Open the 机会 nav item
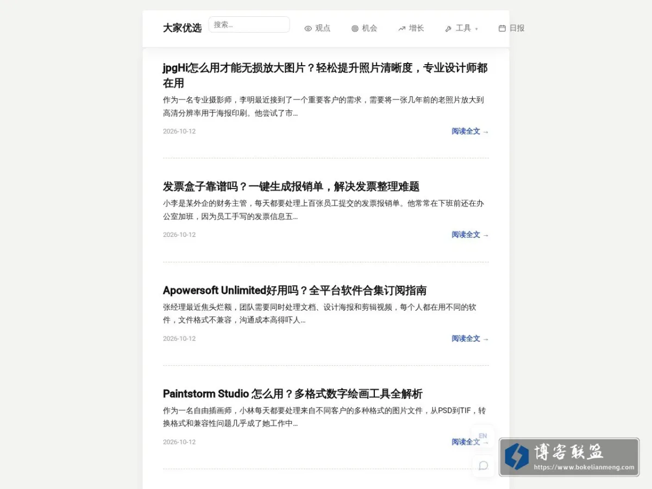The height and width of the screenshot is (489, 652). click(364, 28)
